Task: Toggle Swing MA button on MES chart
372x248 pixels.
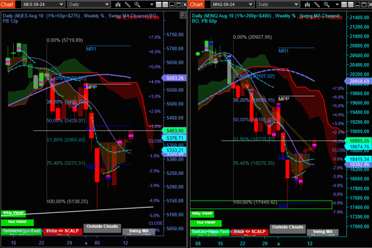Action: 139,231
